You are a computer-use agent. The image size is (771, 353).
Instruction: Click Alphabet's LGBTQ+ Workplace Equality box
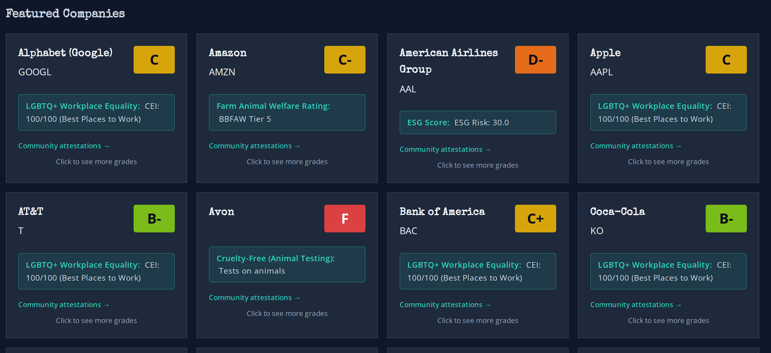coord(96,112)
